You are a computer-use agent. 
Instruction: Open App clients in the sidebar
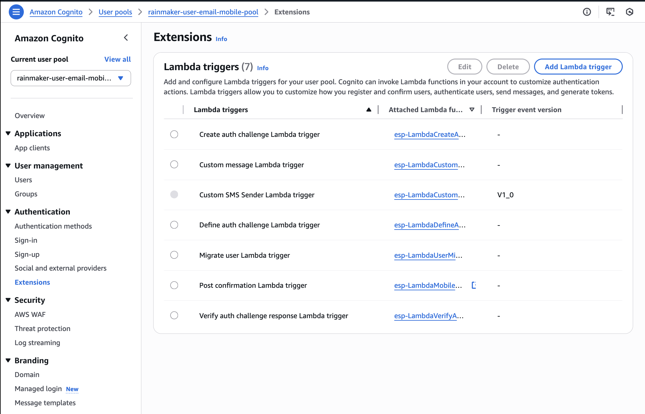(32, 147)
